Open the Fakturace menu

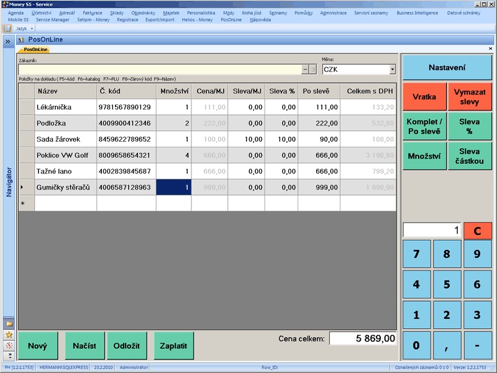(x=92, y=13)
